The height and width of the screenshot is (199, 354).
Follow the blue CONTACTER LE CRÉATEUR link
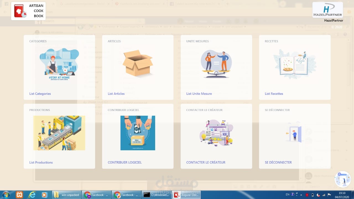point(206,162)
